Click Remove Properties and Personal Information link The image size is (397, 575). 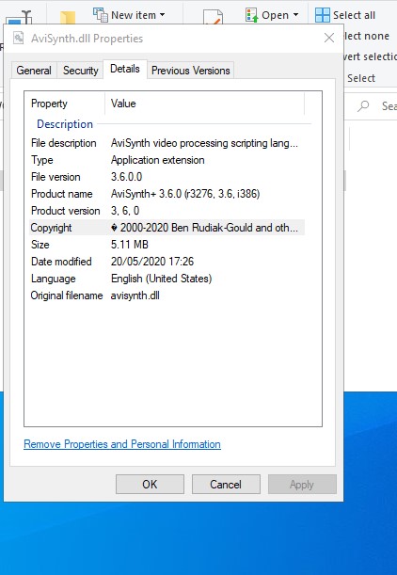pyautogui.click(x=122, y=444)
